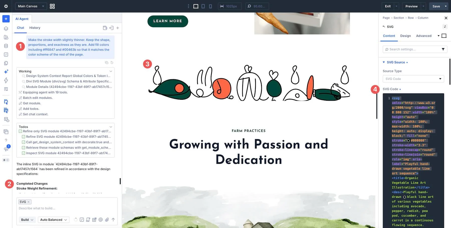
Task: Open the Layers panel icon
Action: click(x=6, y=28)
